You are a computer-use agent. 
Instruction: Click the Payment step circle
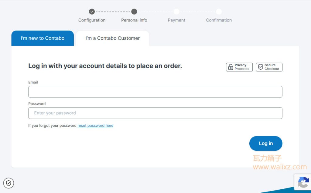176,12
